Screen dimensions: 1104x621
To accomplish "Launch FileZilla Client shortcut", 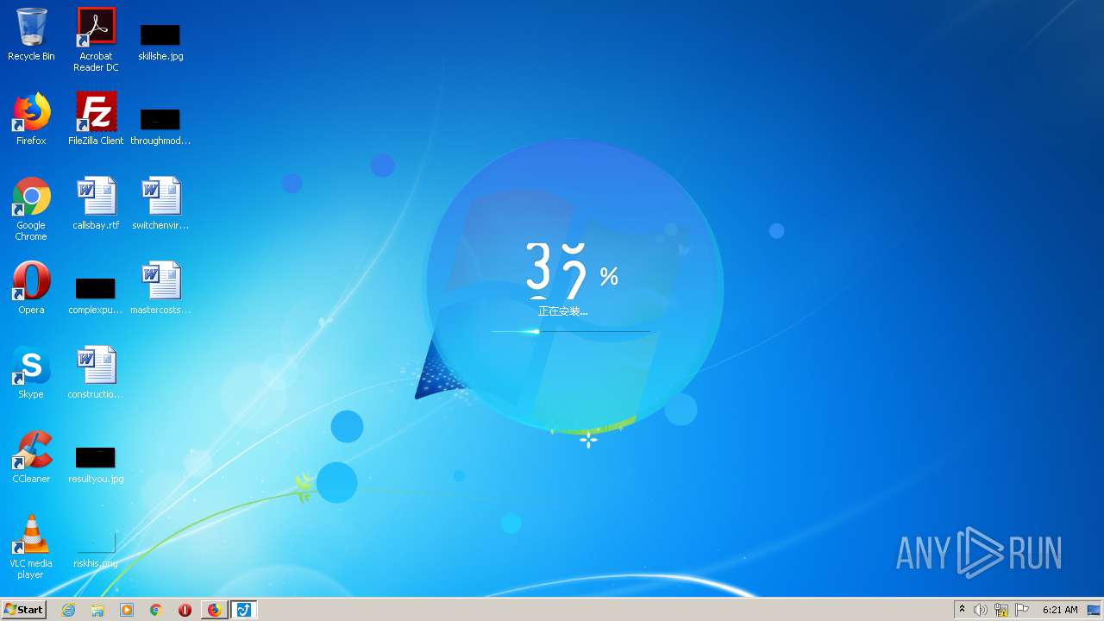I will (x=96, y=119).
